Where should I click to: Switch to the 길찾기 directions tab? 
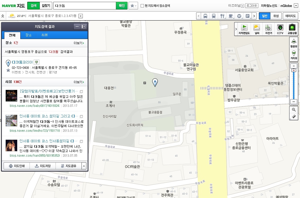click(x=46, y=6)
